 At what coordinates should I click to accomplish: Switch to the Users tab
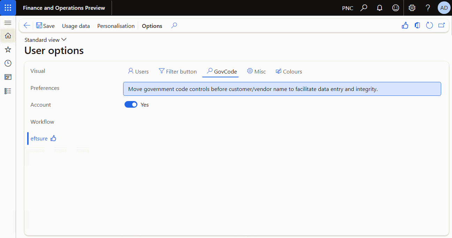(138, 71)
